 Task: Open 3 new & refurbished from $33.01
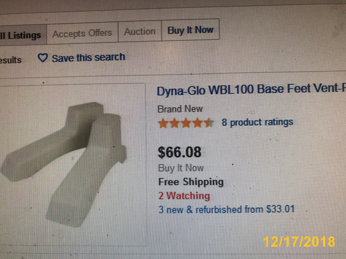226,209
